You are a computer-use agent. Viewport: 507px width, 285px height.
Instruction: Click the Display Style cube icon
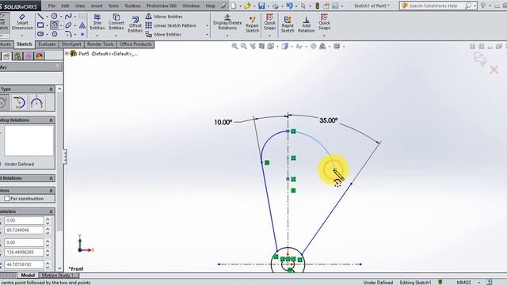tap(284, 47)
